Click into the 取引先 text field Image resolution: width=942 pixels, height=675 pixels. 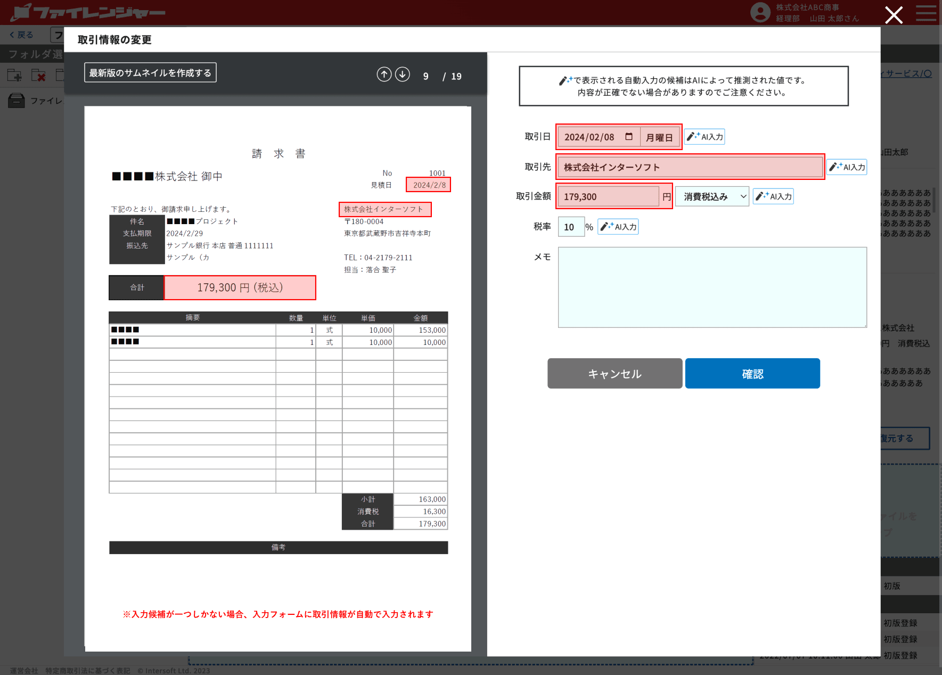pyautogui.click(x=690, y=167)
